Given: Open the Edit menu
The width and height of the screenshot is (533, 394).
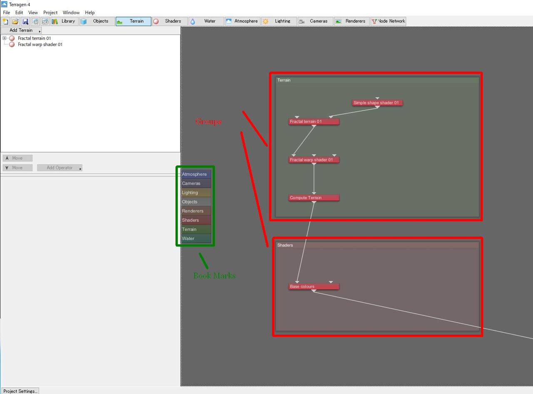Looking at the screenshot, I should click(19, 12).
